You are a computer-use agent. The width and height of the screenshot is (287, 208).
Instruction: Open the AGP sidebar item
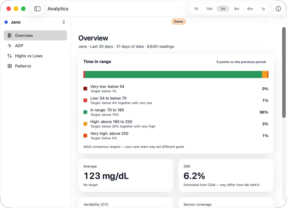coord(35,46)
